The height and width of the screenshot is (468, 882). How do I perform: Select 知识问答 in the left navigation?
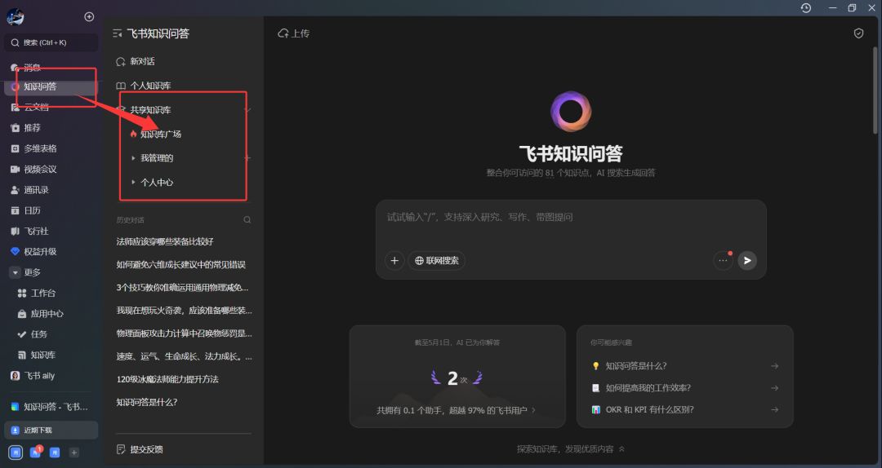51,86
